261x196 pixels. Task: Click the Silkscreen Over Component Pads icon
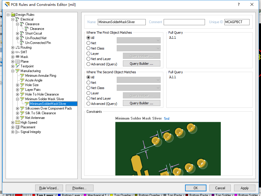click(x=22, y=108)
